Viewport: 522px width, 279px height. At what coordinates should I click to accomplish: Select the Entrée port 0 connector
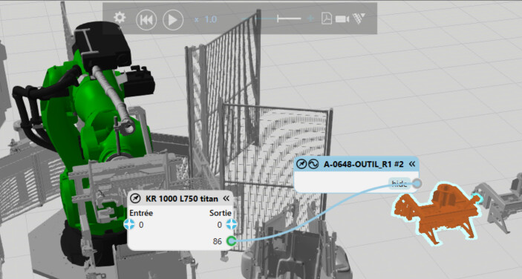[129, 225]
